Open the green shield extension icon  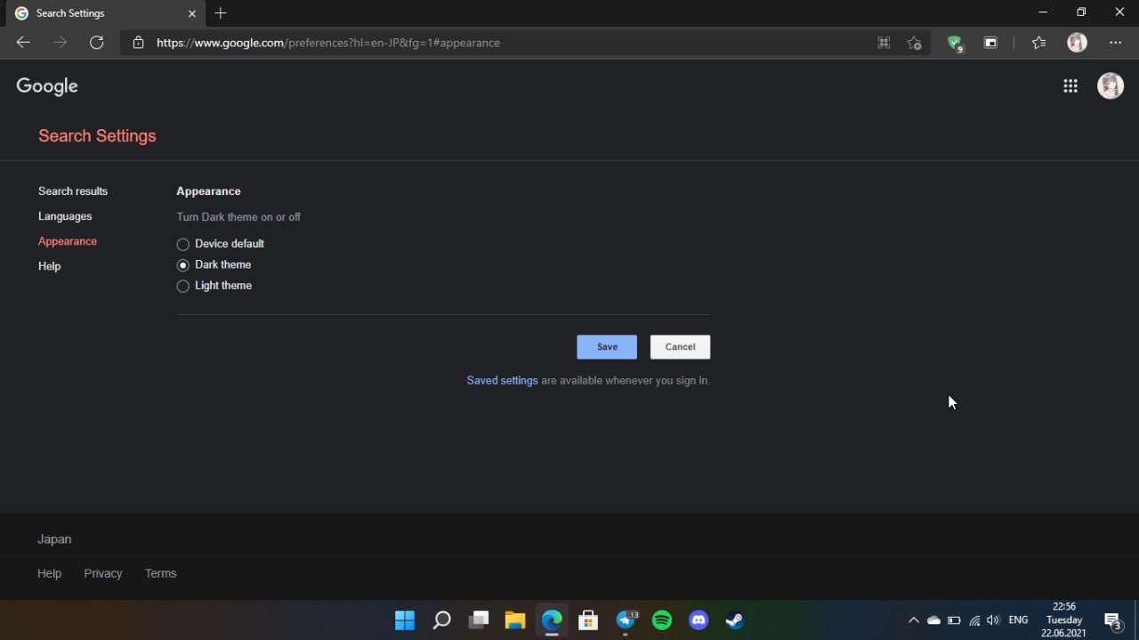[955, 43]
